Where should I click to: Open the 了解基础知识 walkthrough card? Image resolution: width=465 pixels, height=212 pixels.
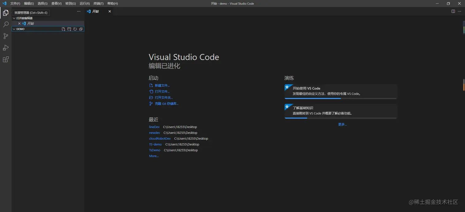341,111
